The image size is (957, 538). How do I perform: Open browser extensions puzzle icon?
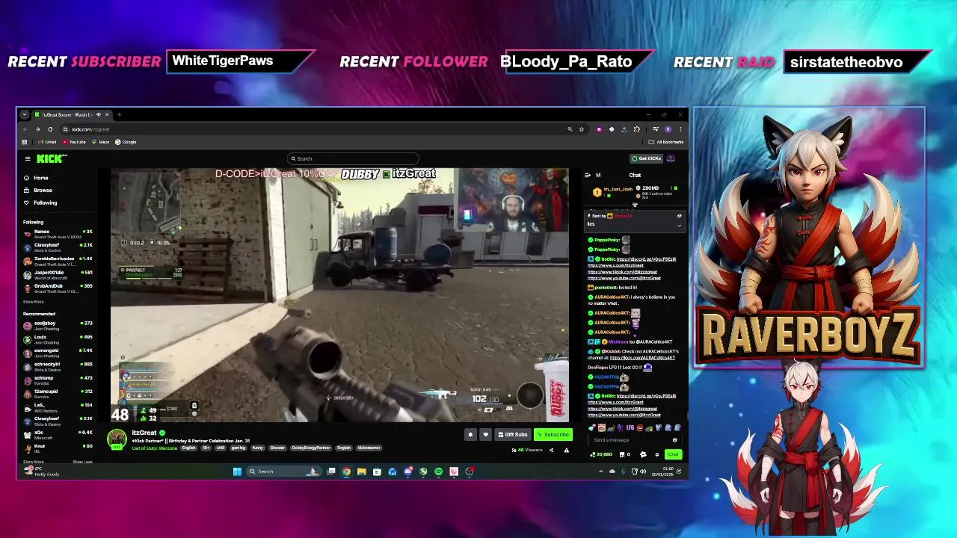coord(637,129)
